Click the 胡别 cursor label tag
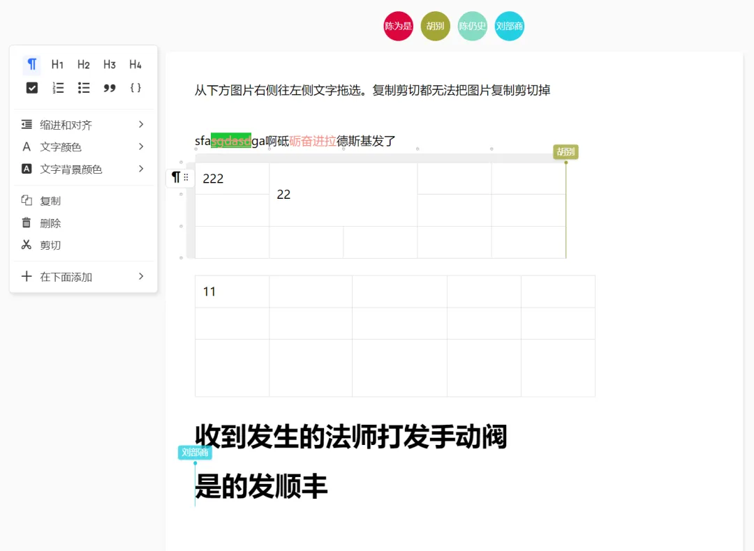 [x=565, y=152]
